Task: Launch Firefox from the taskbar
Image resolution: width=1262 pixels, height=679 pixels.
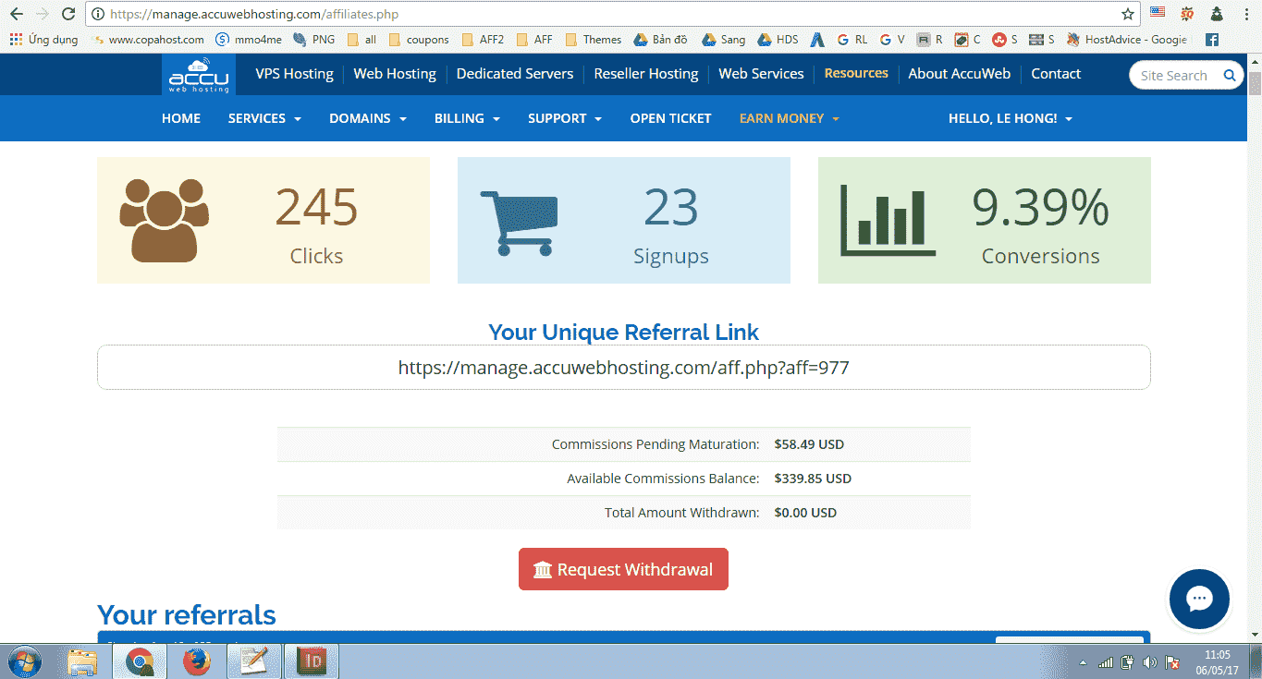Action: click(x=196, y=661)
